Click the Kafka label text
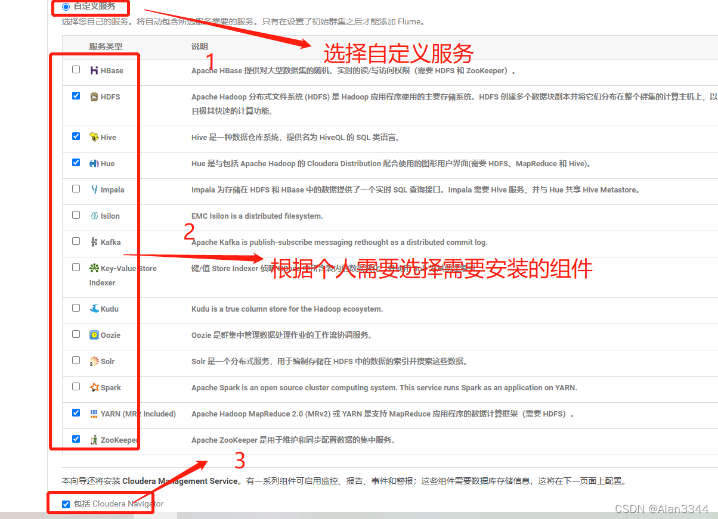This screenshot has width=718, height=519. (111, 242)
